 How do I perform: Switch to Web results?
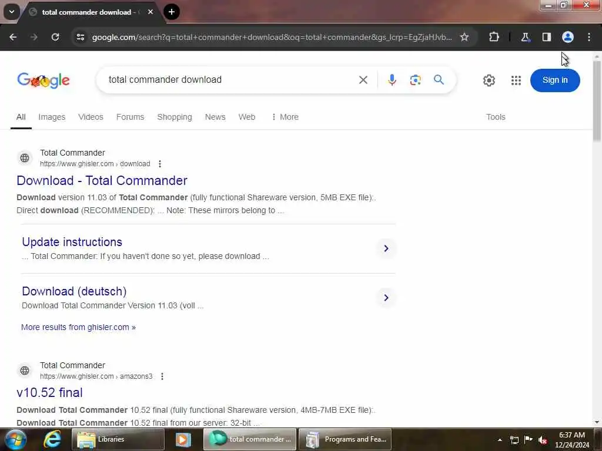click(246, 117)
